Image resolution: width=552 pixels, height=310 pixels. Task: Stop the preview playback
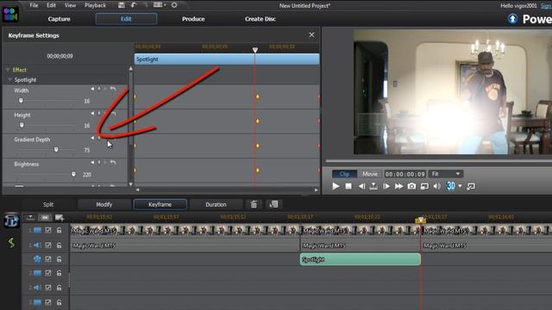point(348,186)
